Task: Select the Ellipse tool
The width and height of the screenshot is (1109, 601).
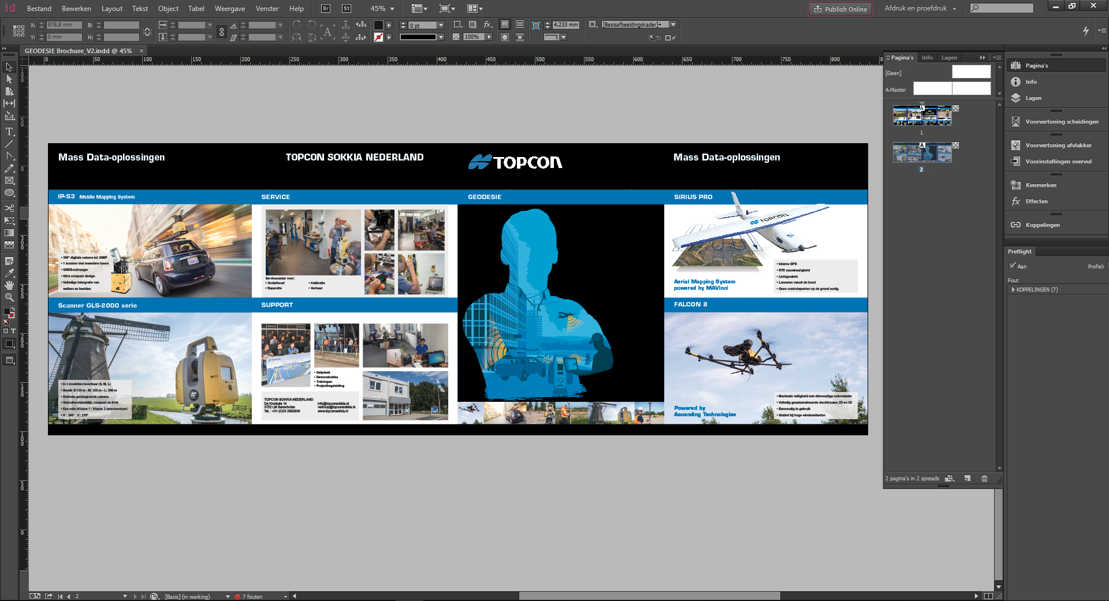Action: 9,193
